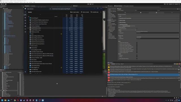
Task: Open Console Editor dropdown
Action: [122, 64]
